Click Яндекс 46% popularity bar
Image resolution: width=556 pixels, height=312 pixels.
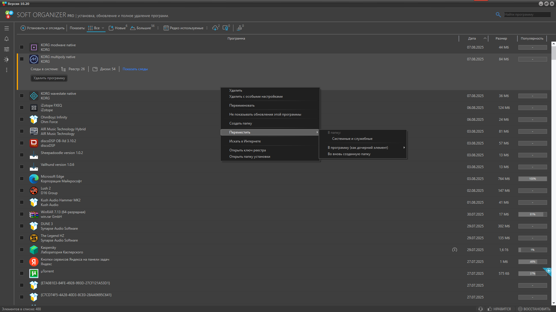point(533,262)
